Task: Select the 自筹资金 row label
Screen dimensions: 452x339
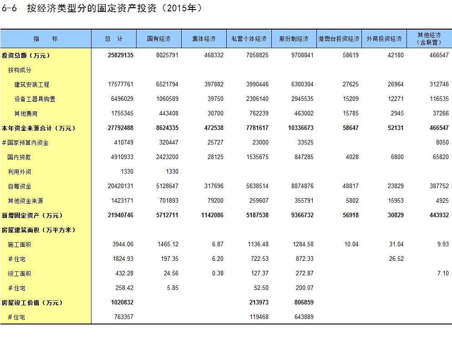Action: click(x=19, y=186)
